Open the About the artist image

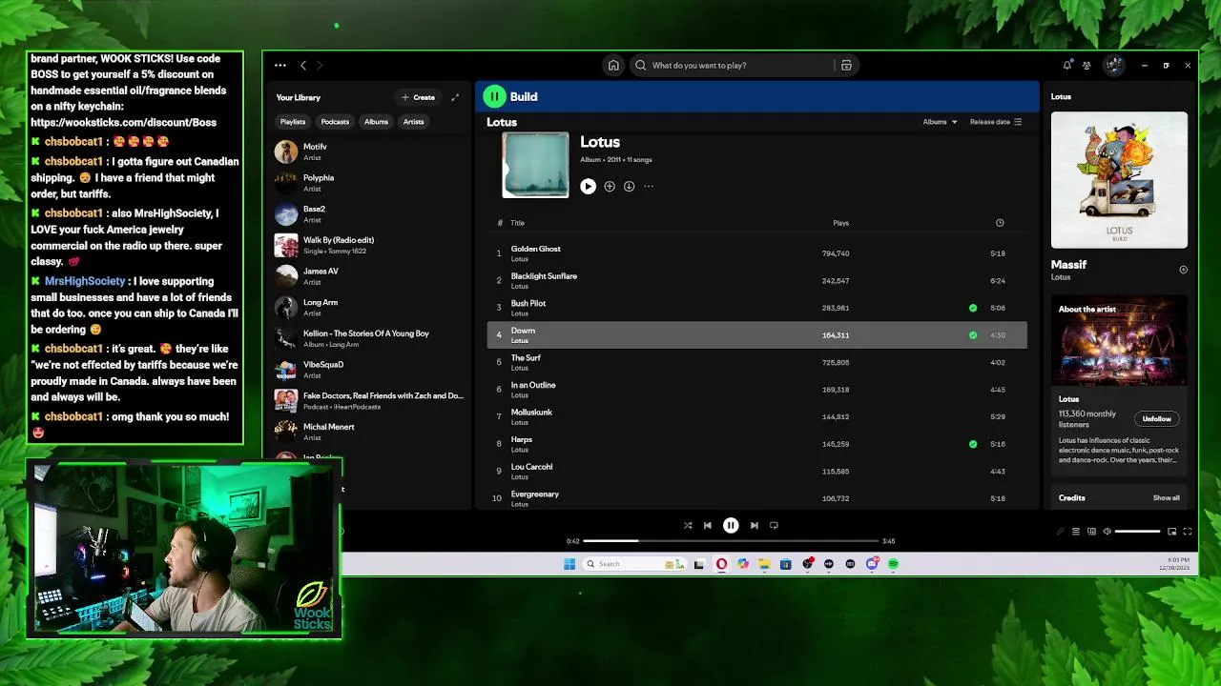pos(1119,340)
